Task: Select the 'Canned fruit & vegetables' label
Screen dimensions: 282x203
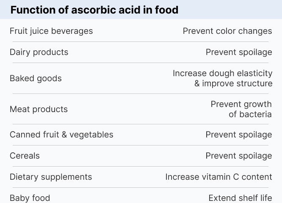Action: click(61, 134)
